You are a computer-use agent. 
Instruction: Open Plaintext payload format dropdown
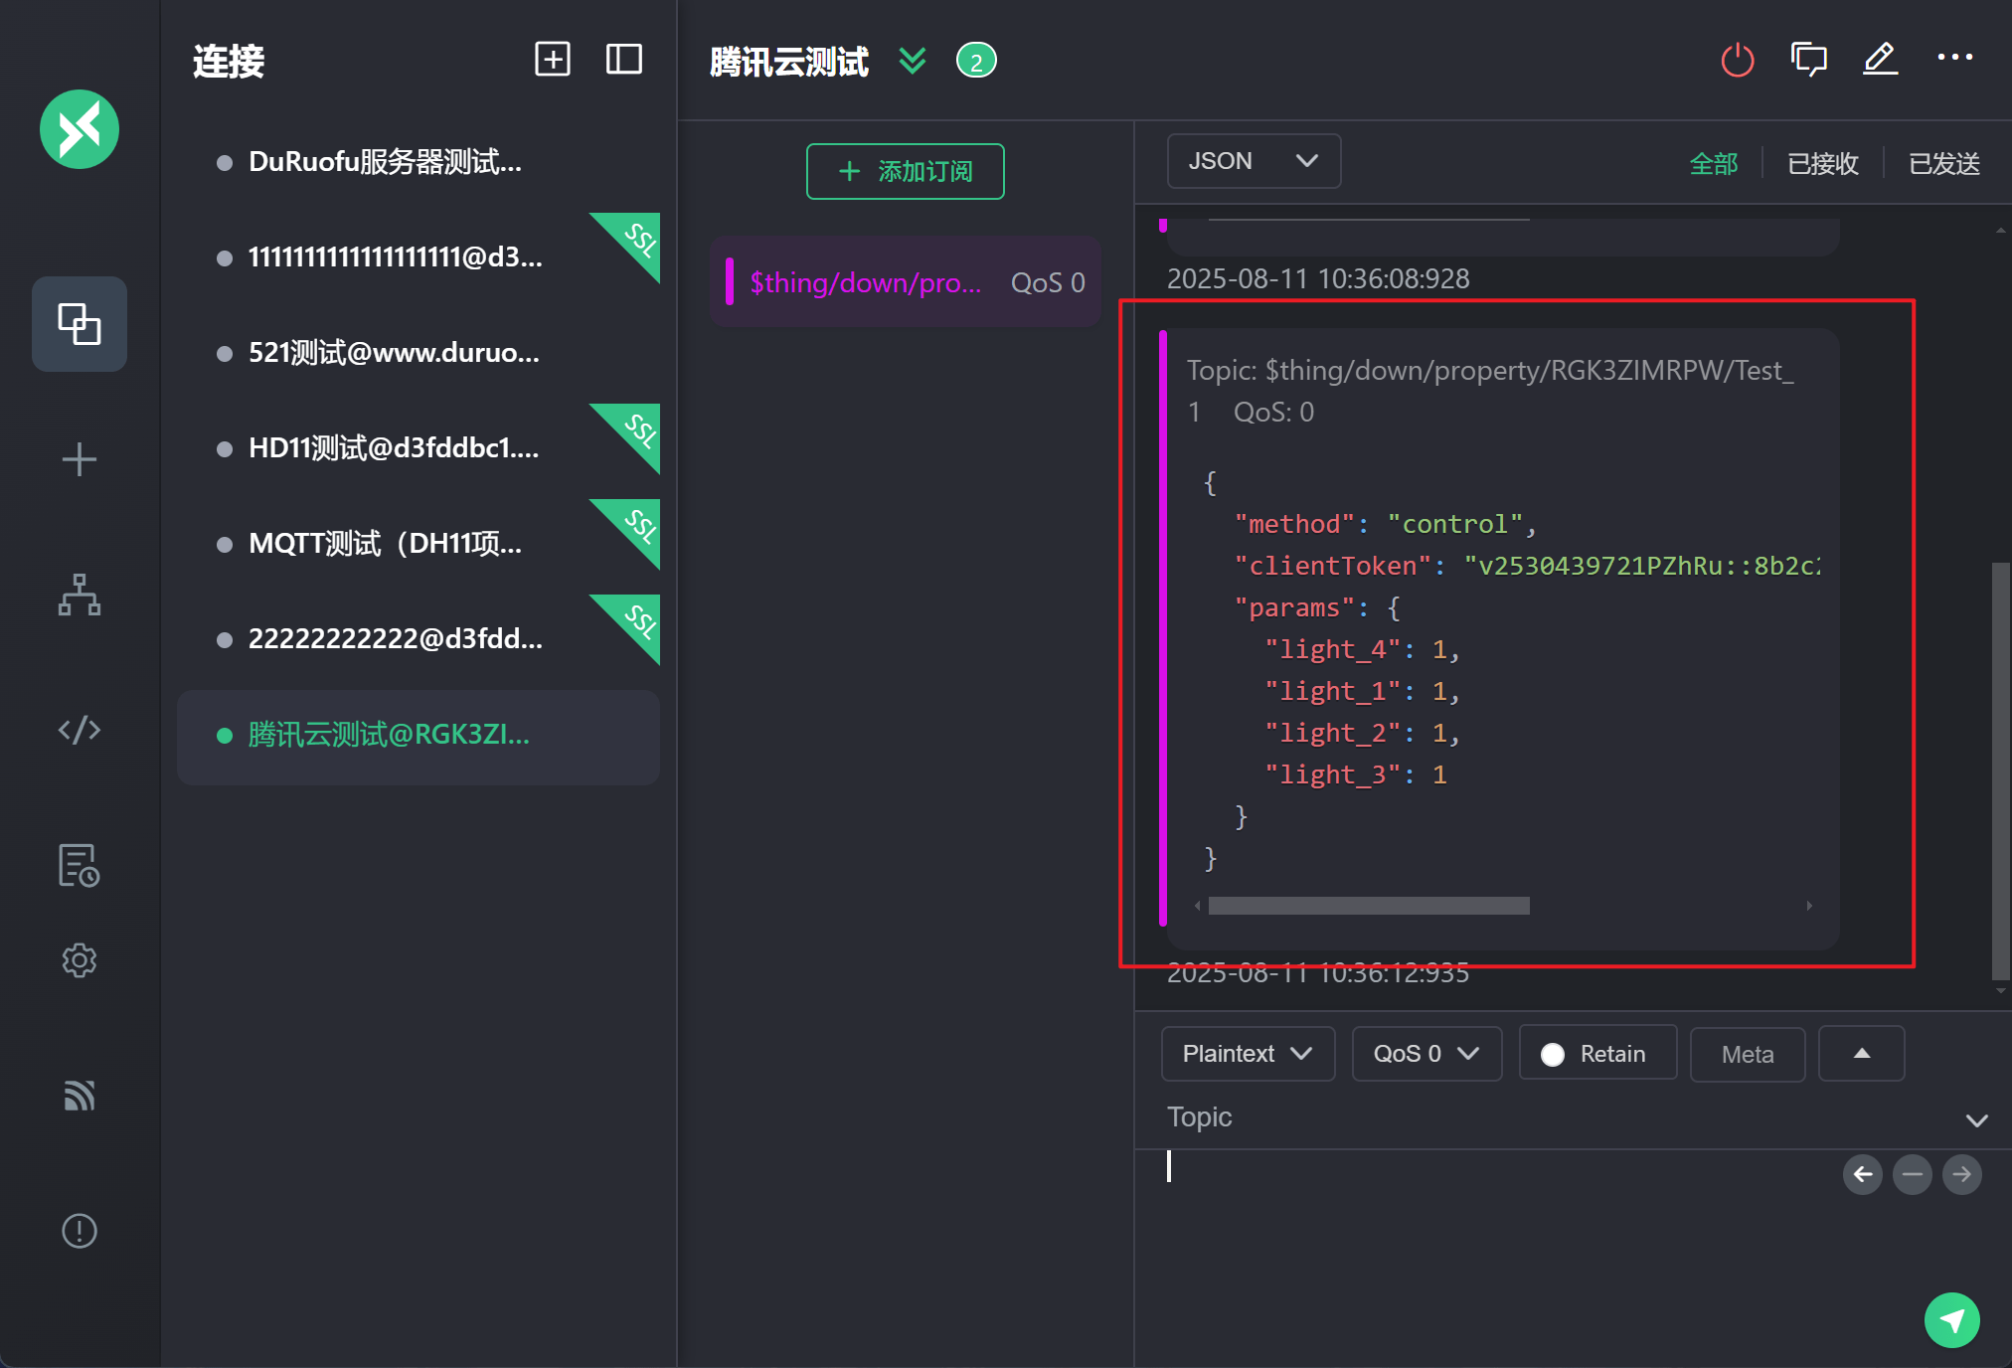click(1248, 1054)
